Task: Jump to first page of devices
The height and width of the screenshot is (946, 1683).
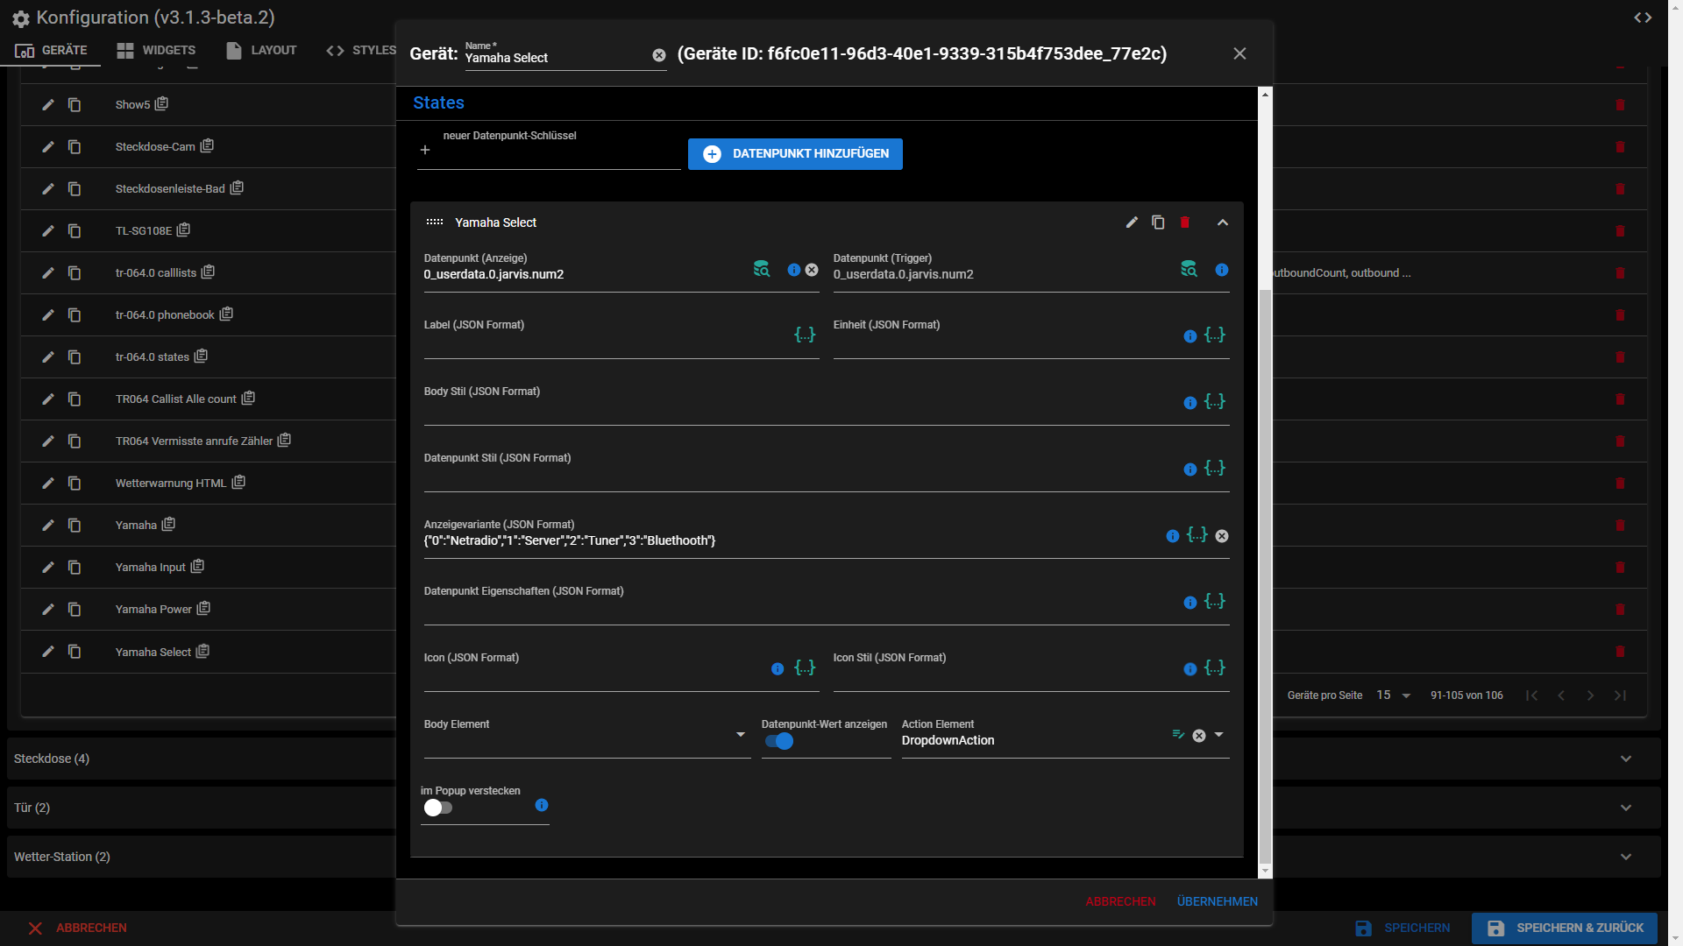Action: point(1531,695)
